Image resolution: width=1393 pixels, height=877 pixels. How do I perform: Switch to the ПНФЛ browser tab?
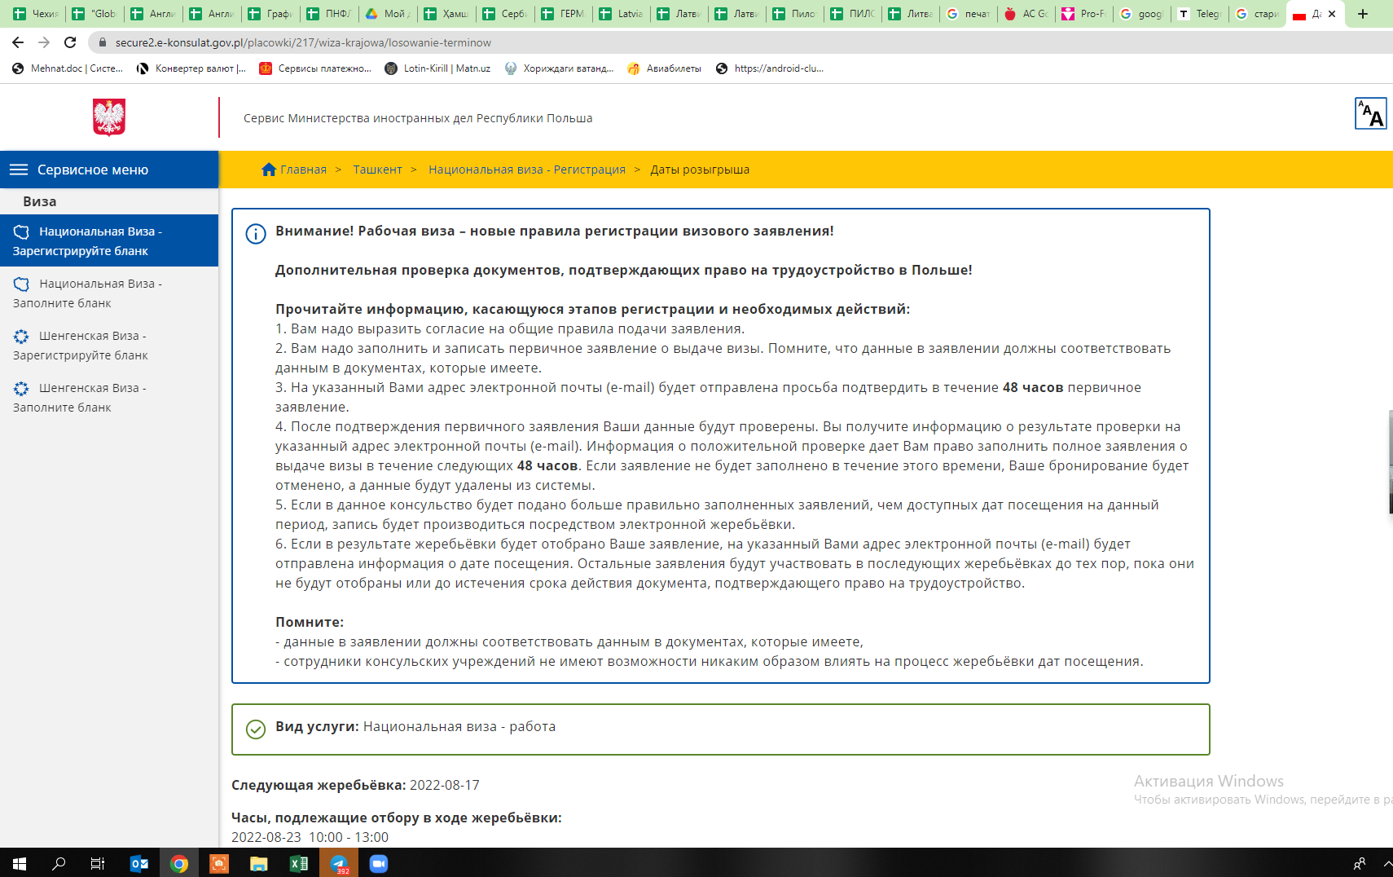tap(329, 14)
